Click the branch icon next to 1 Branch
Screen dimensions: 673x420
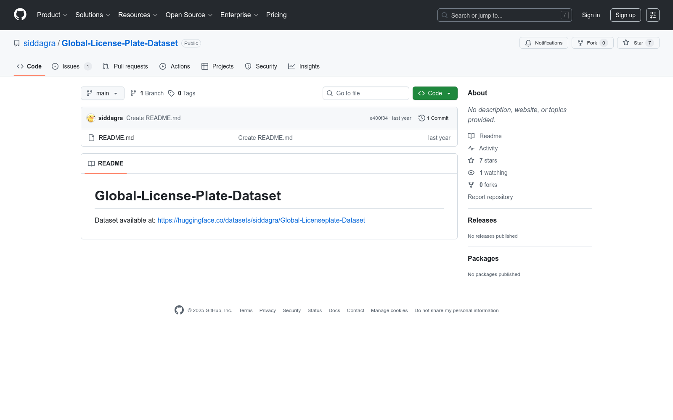[133, 93]
